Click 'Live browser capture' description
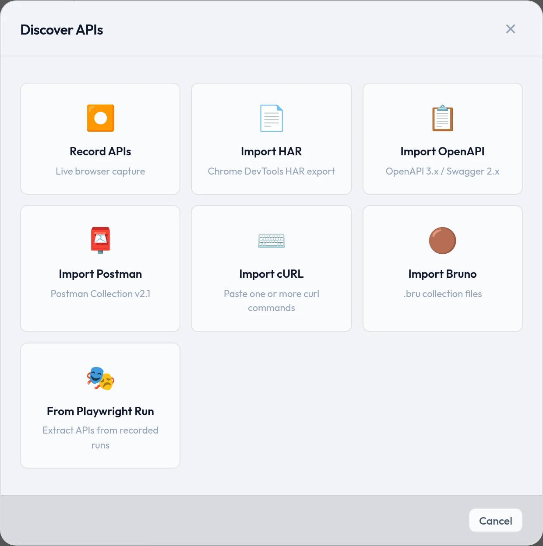Viewport: 543px width, 546px height. [x=100, y=171]
